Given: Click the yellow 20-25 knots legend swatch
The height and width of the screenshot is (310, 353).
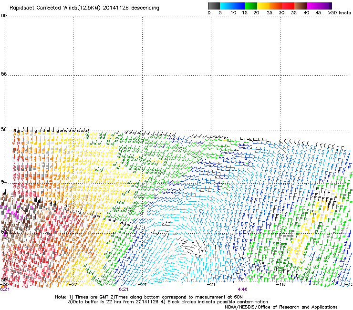Looking at the screenshot, I should (x=263, y=6).
